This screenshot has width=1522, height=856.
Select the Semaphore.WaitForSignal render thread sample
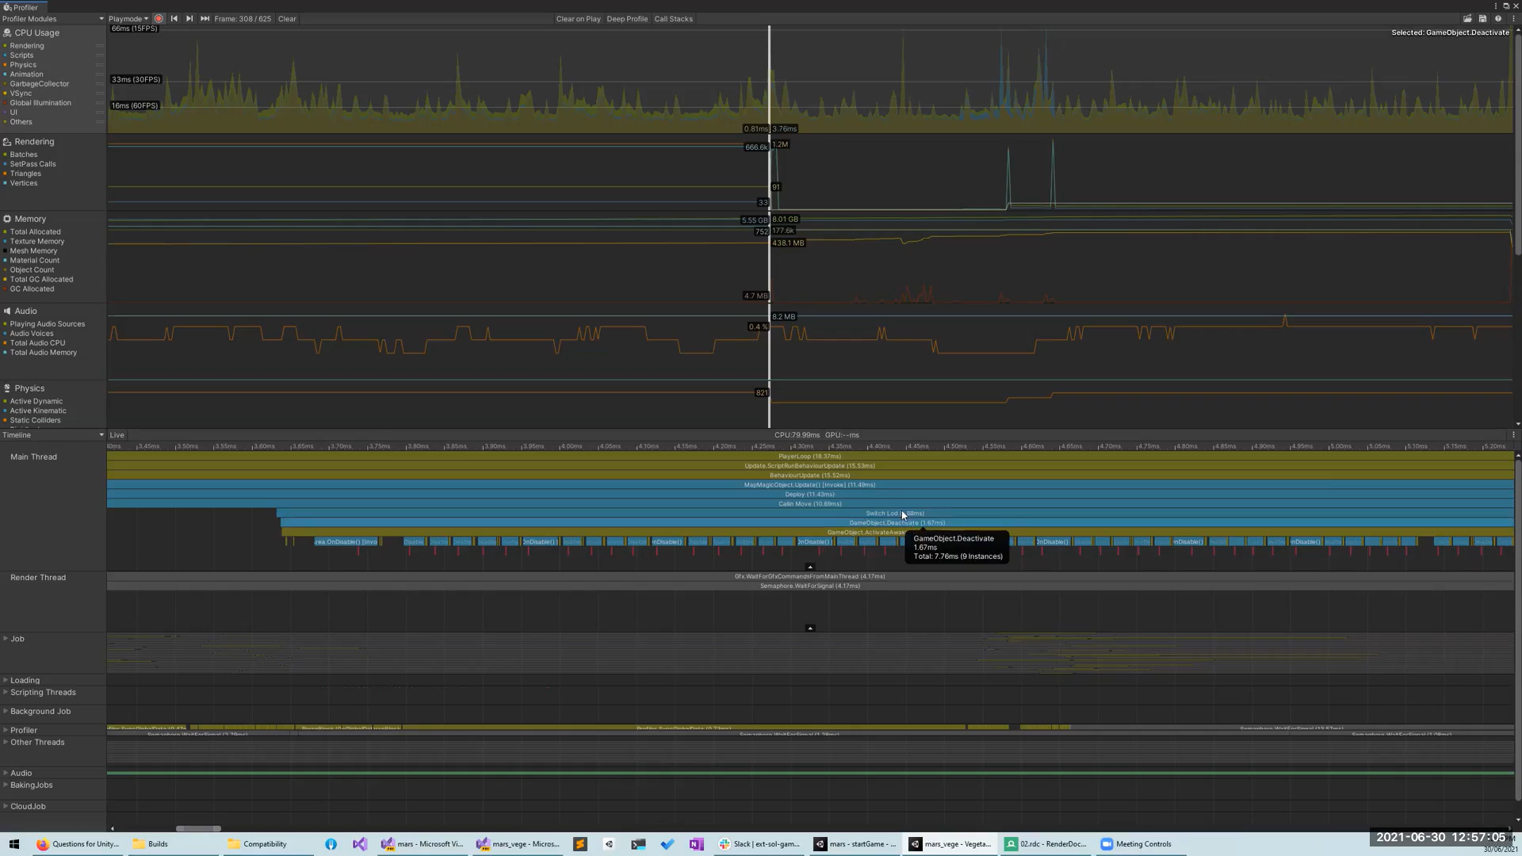pyautogui.click(x=810, y=586)
